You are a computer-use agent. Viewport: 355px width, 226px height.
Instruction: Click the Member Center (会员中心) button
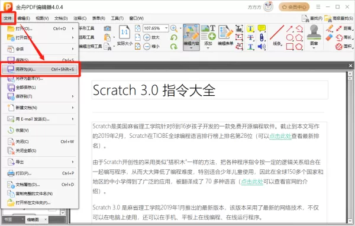[x=294, y=7]
